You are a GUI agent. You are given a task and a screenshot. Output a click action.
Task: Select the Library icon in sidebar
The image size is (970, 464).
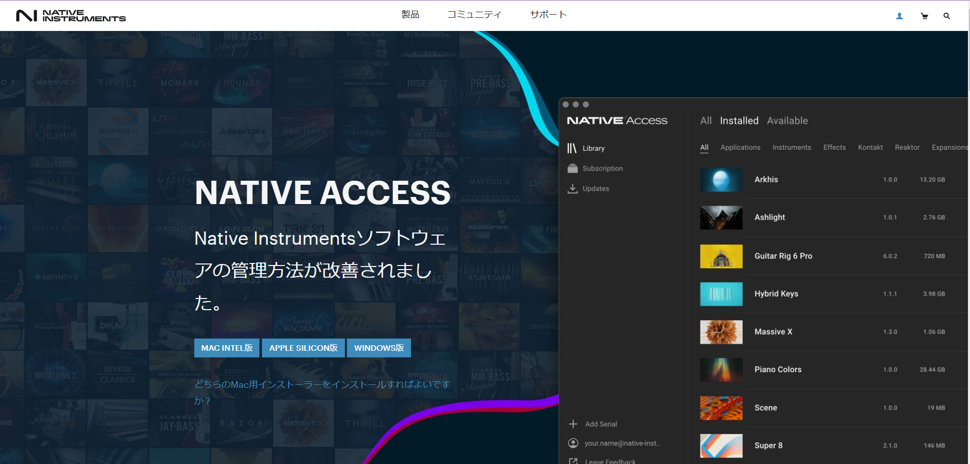tap(572, 148)
